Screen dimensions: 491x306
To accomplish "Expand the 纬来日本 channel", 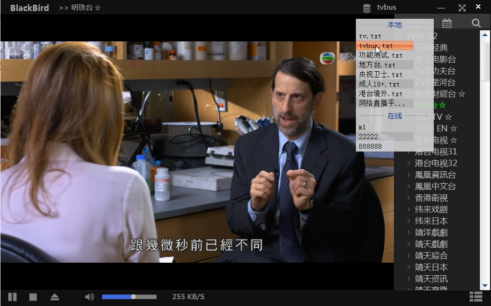I will point(409,221).
